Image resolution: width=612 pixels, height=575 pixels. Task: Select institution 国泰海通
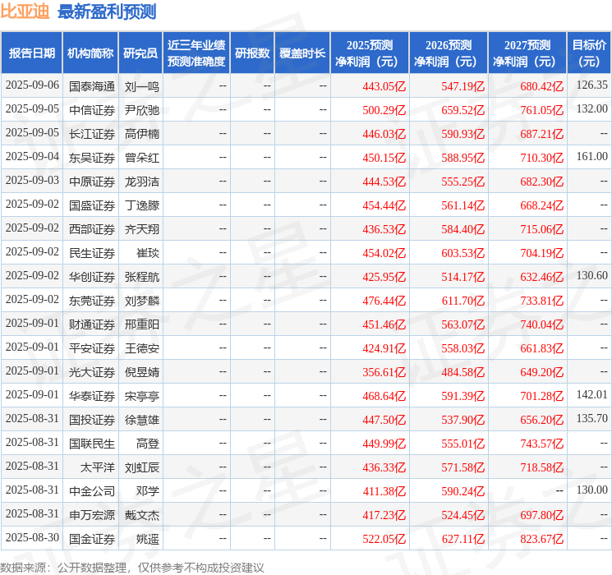click(92, 86)
